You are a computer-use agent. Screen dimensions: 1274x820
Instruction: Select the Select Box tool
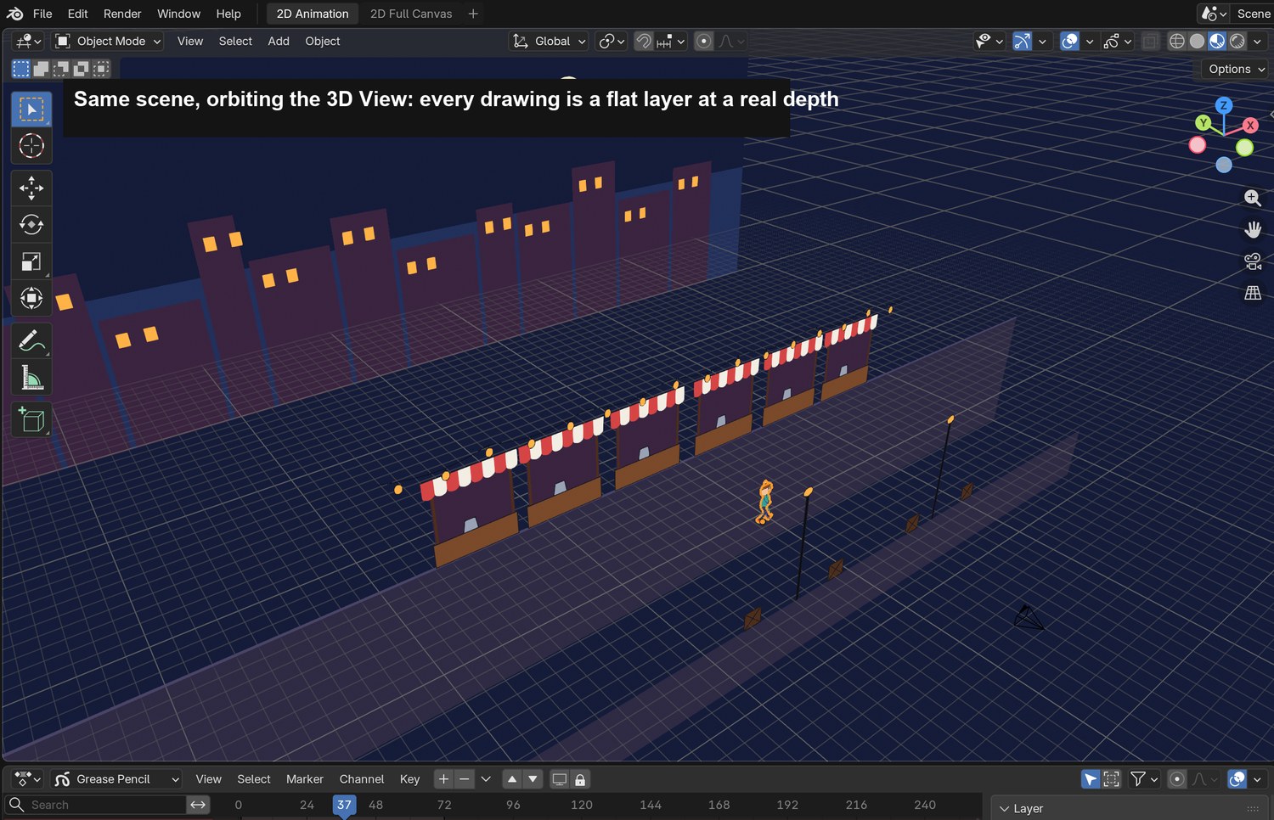(x=31, y=110)
